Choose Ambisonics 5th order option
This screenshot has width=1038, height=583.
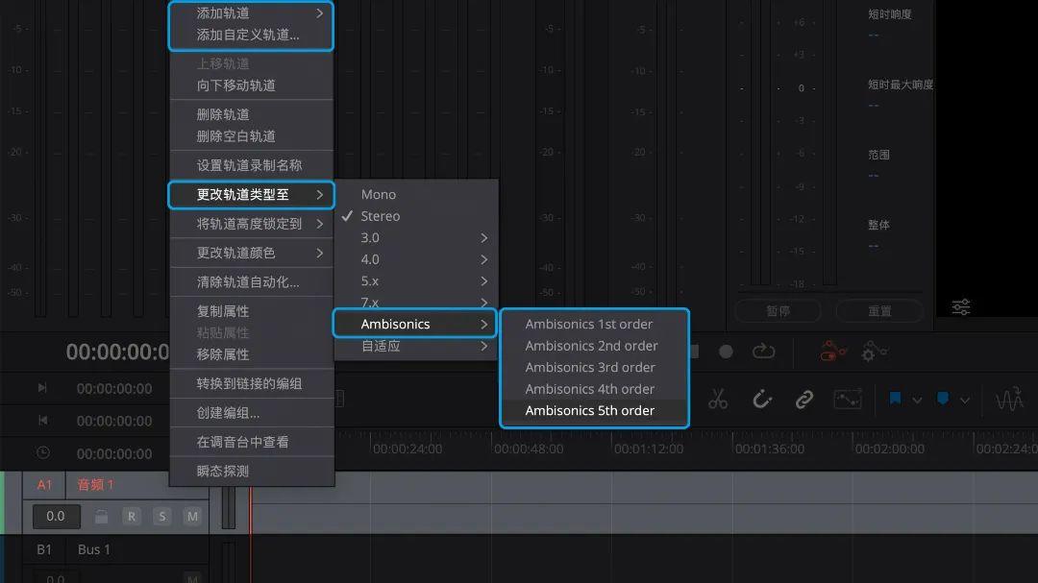coord(593,410)
